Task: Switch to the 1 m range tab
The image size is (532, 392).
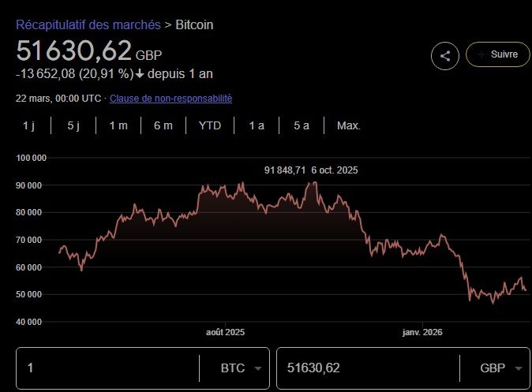Action: tap(118, 125)
